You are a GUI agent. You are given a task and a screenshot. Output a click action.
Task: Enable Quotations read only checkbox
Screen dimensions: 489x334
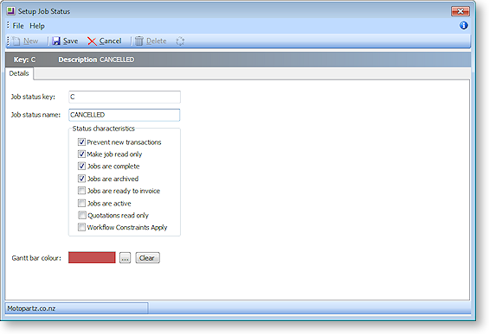[x=81, y=215]
